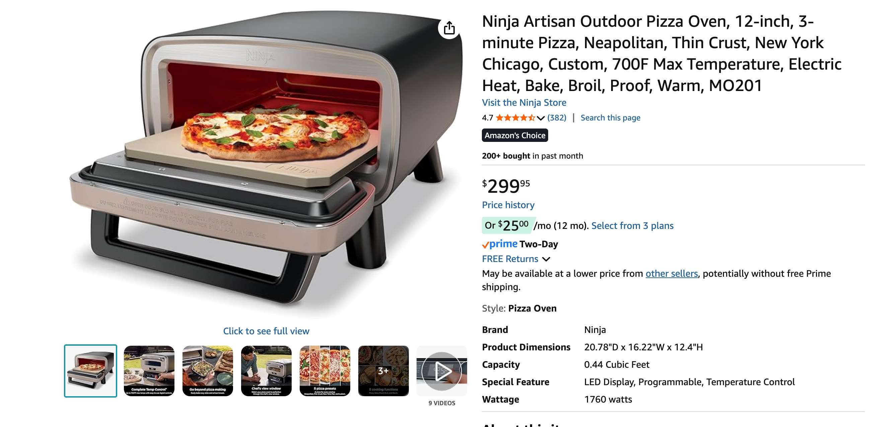Click the share icon on product image
Screen dimensions: 878x427
click(449, 28)
